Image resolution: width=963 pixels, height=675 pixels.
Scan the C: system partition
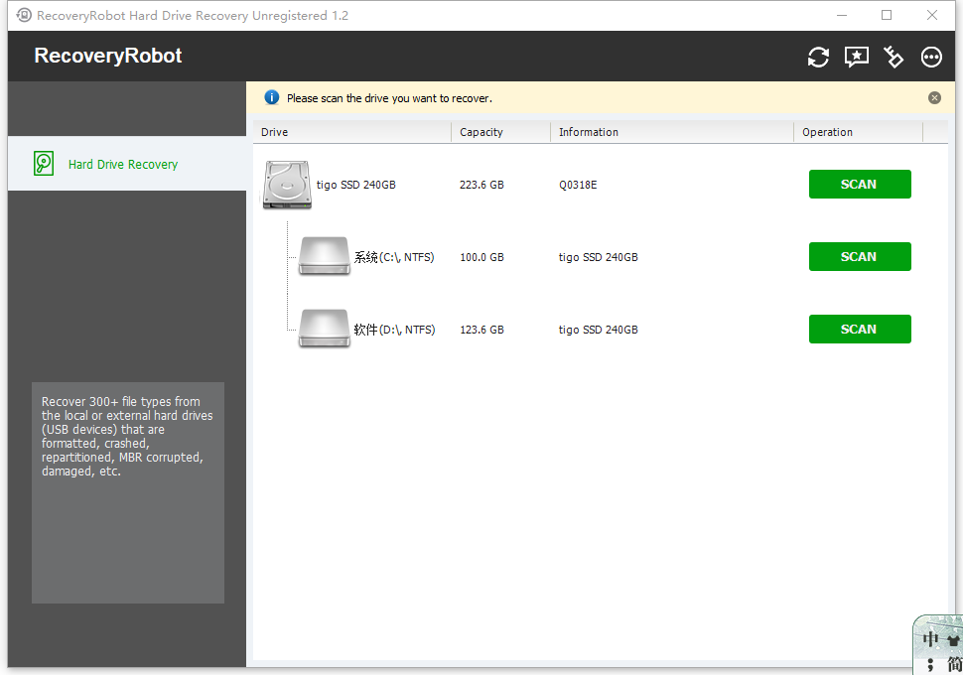(x=859, y=257)
